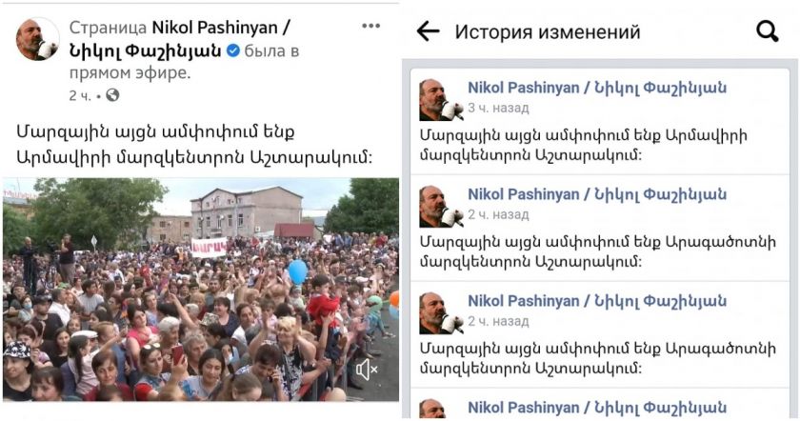
Task: Open name link in first history entry
Action: pyautogui.click(x=597, y=88)
